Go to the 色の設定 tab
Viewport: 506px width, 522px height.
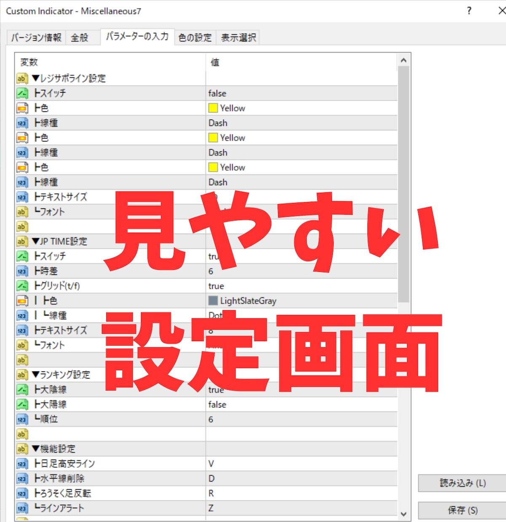[195, 37]
